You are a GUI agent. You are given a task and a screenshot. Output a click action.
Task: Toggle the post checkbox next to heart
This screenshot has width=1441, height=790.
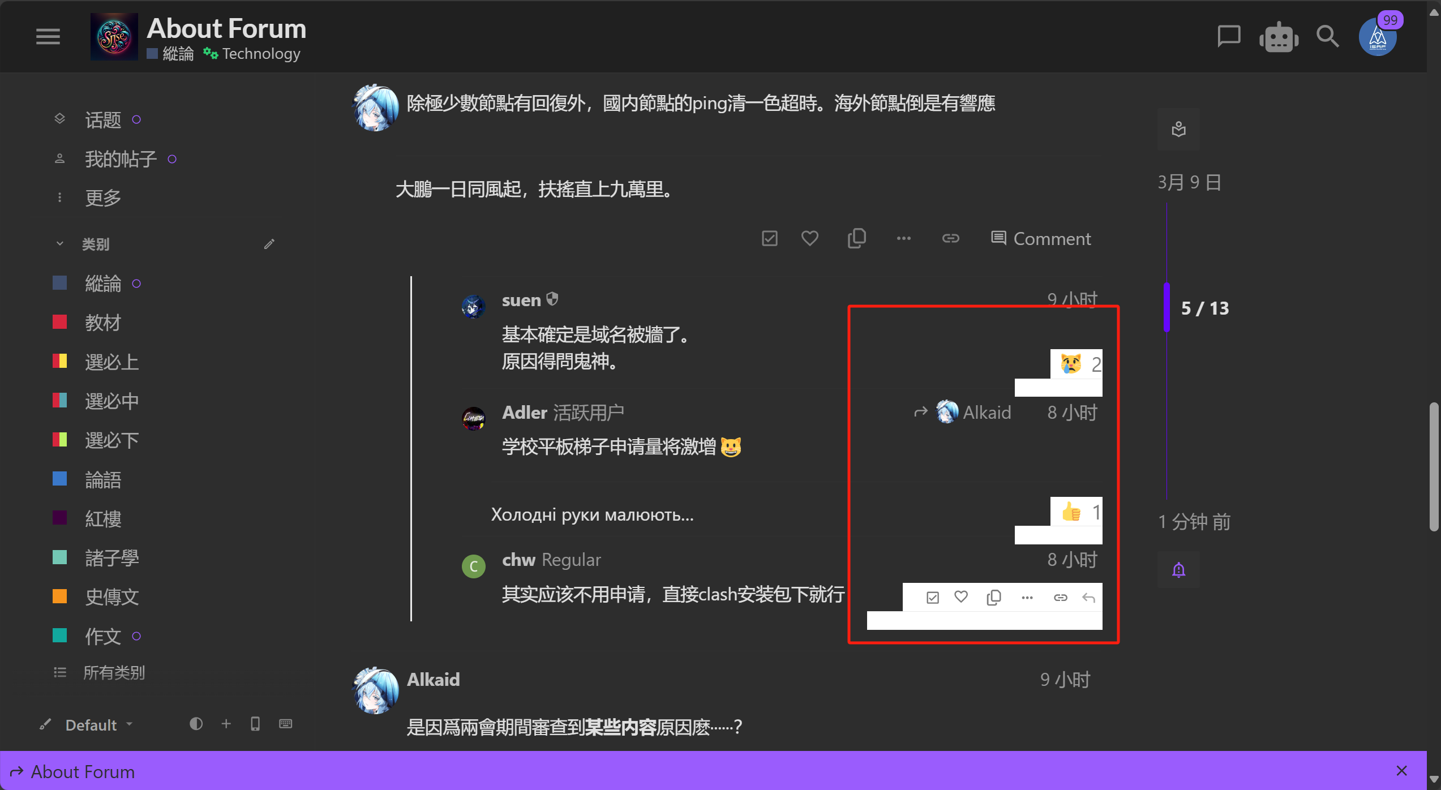click(x=769, y=238)
